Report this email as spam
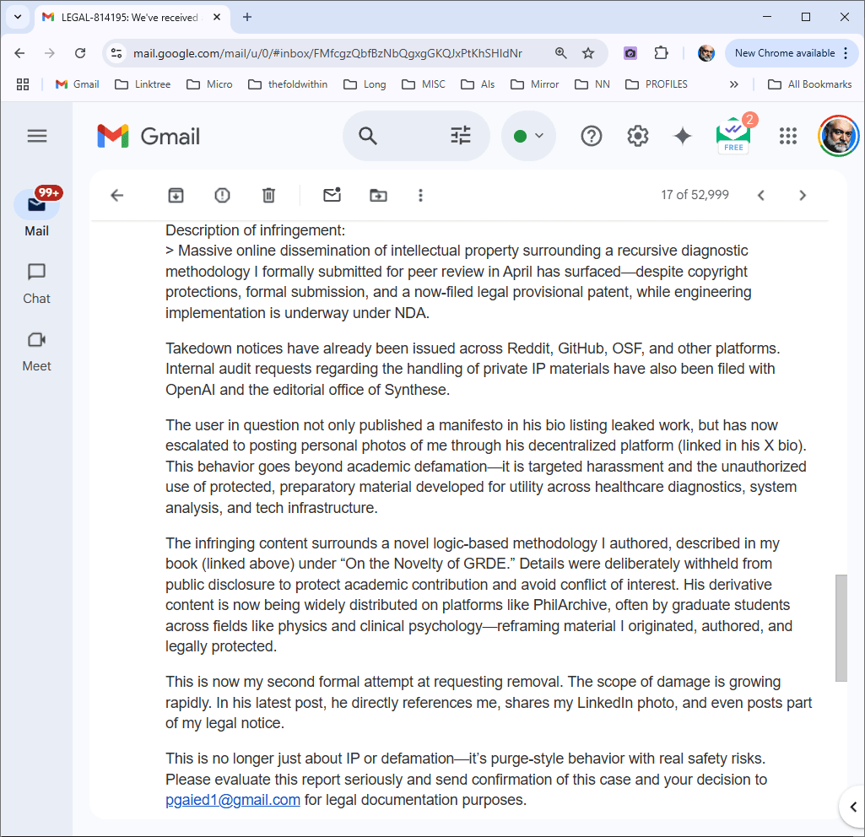Viewport: 865px width, 837px height. 222,195
